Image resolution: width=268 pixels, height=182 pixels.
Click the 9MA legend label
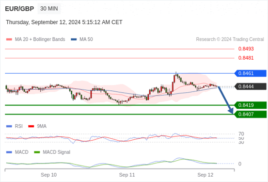(42, 126)
